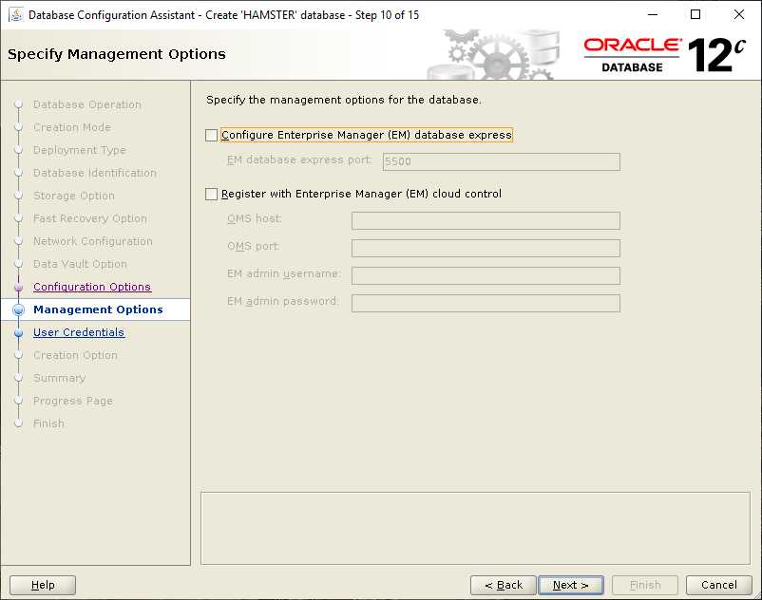Cancel the database creation wizard
This screenshot has width=762, height=600.
tap(718, 585)
